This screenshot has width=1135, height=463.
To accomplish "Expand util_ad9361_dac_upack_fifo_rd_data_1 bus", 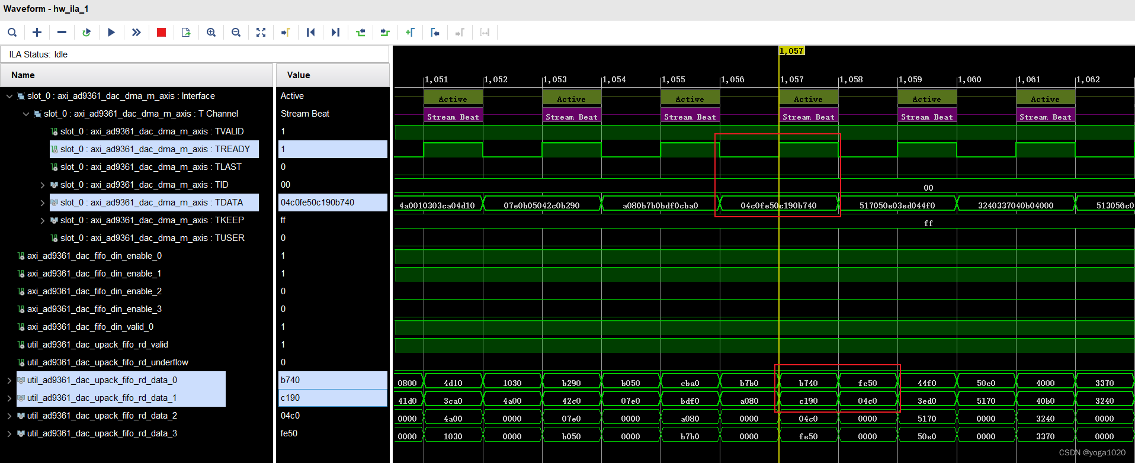I will [9, 398].
